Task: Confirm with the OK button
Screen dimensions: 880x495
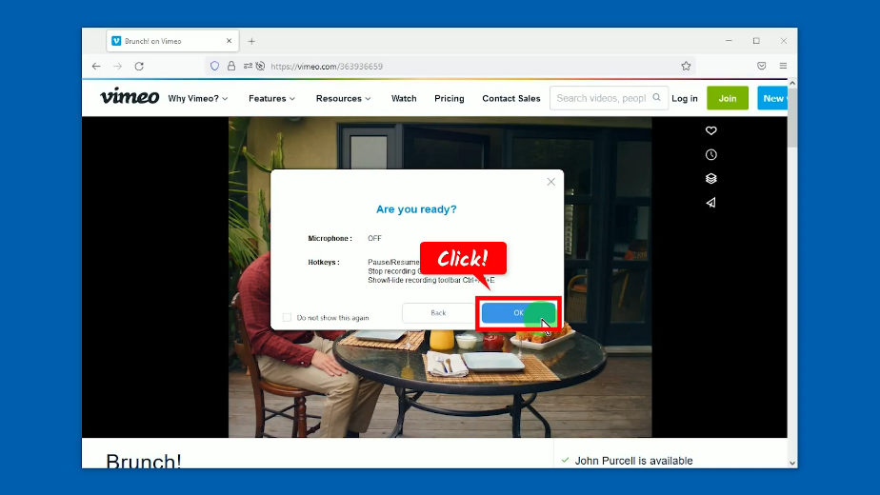Action: pos(518,313)
